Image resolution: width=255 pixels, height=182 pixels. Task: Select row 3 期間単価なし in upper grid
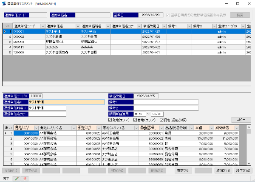click(127, 42)
